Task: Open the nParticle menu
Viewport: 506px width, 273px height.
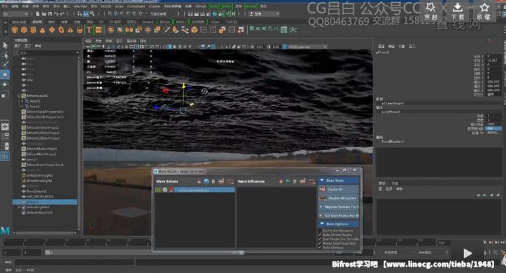Action: click(x=80, y=6)
